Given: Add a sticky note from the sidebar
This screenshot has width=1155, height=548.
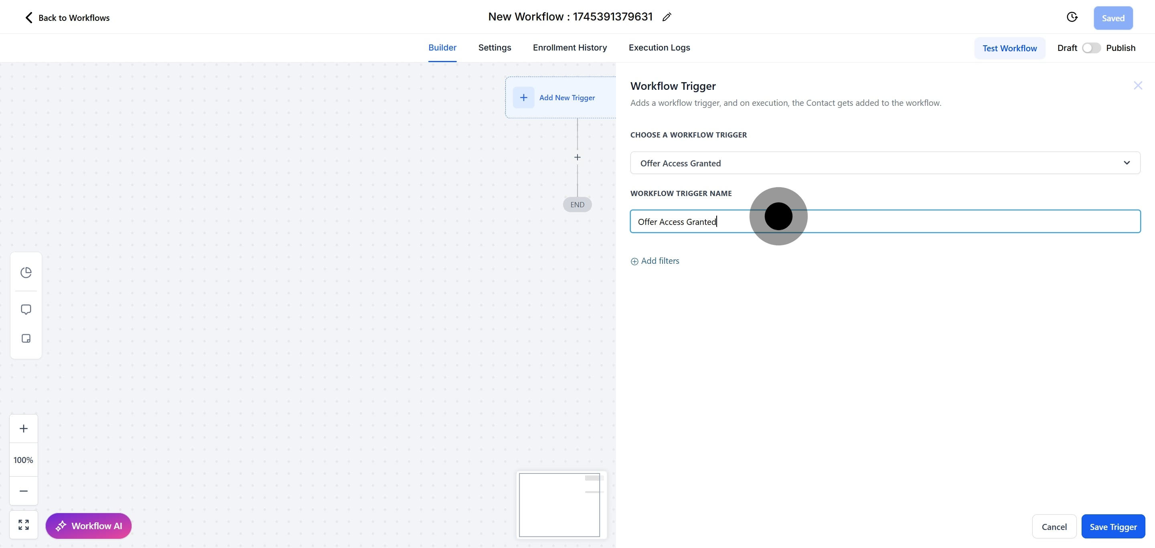Looking at the screenshot, I should 26,338.
